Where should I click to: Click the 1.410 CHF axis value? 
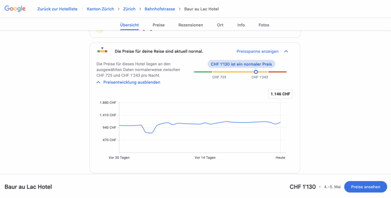pos(108,115)
